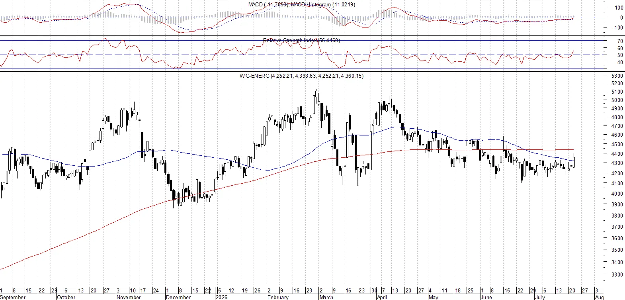
Task: Select the June month label on time axis
Action: [x=486, y=297]
